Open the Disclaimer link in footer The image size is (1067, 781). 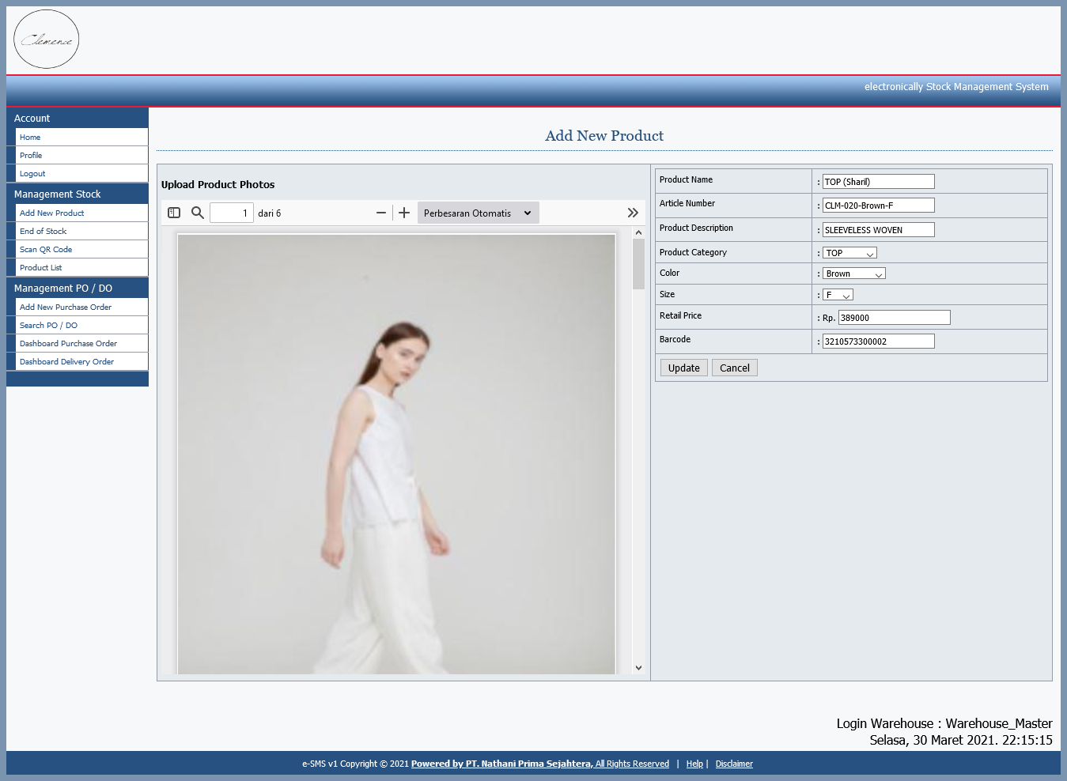pos(734,764)
